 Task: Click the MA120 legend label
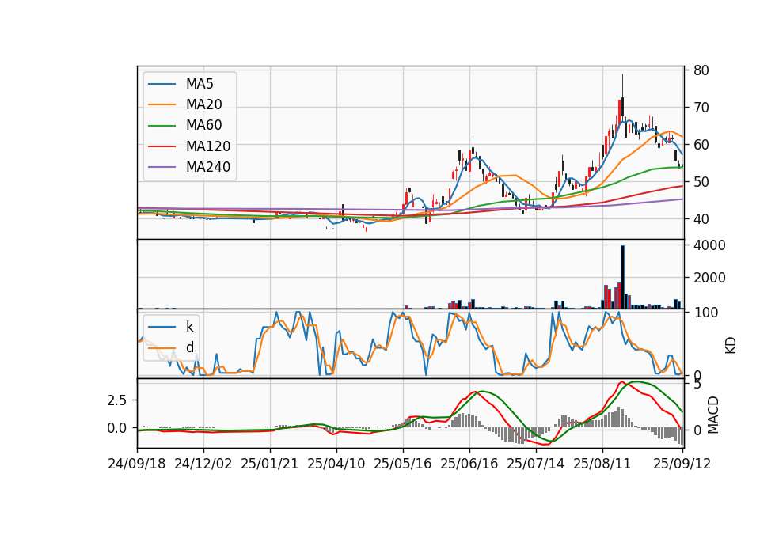click(208, 146)
